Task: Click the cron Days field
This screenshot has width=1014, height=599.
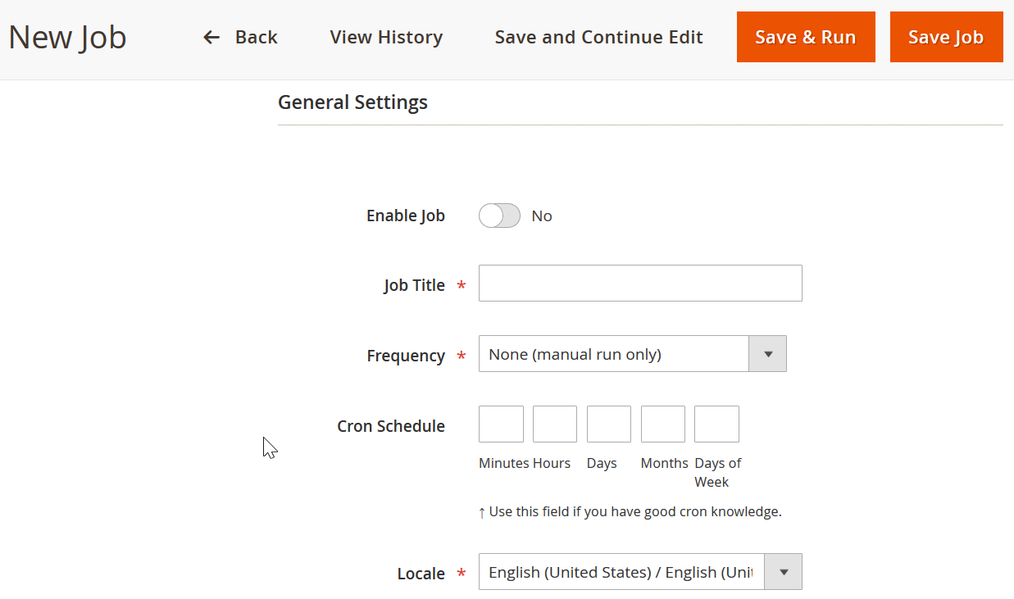Action: coord(609,424)
